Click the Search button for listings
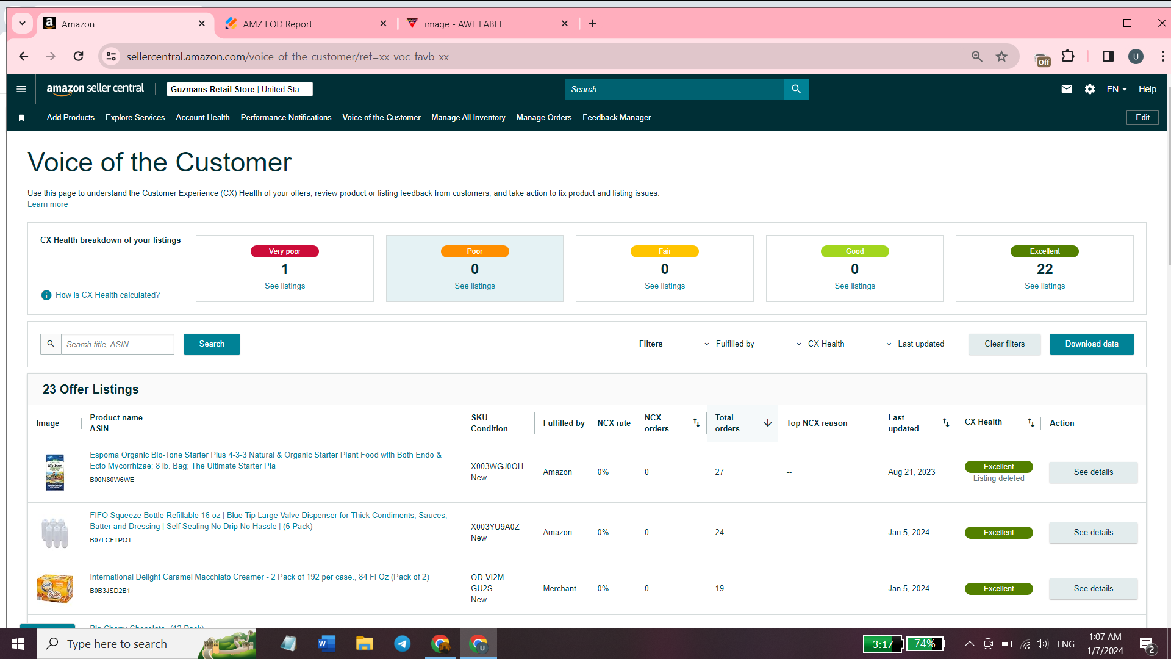Image resolution: width=1171 pixels, height=659 pixels. [212, 344]
